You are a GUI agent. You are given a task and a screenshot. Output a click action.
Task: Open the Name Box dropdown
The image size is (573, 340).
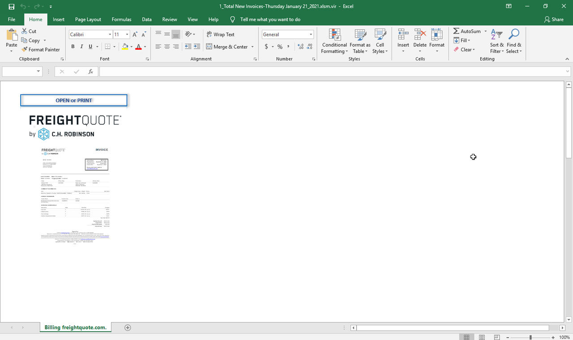pyautogui.click(x=38, y=72)
